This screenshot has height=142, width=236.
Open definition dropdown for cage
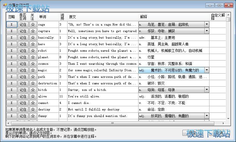pos(207,24)
